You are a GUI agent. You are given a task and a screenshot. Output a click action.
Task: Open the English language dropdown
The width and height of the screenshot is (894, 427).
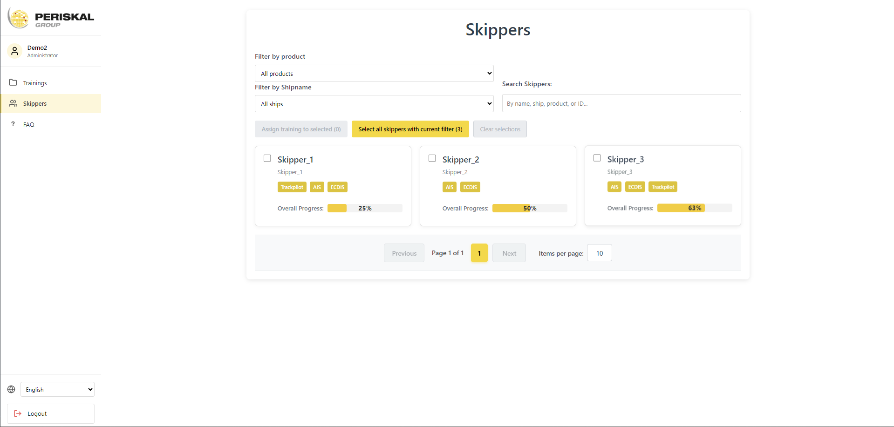57,389
